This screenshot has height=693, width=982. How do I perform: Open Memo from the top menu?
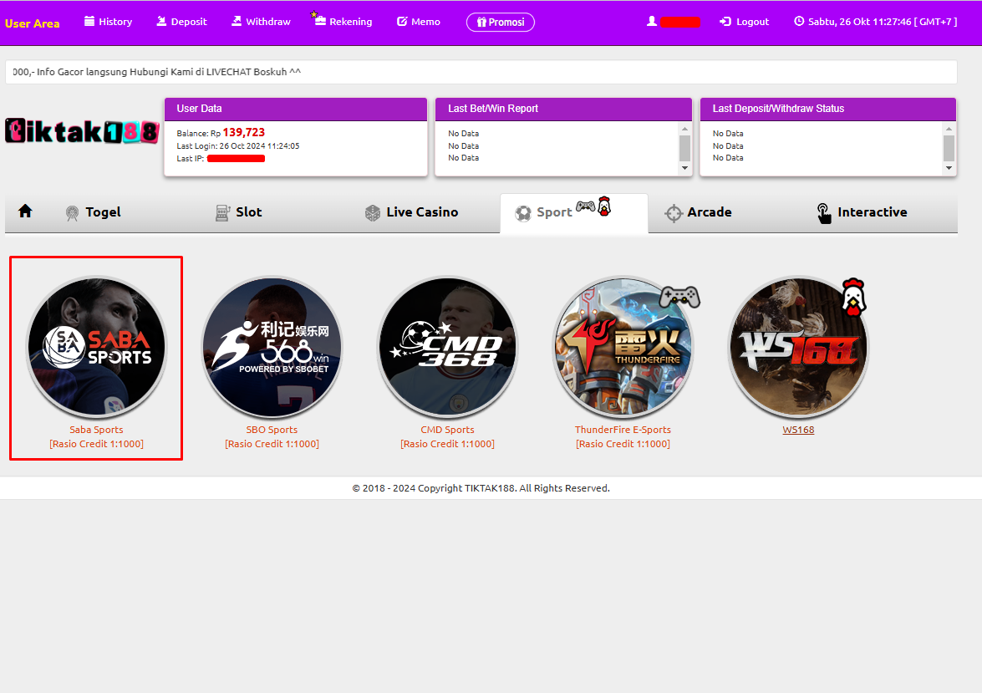419,21
